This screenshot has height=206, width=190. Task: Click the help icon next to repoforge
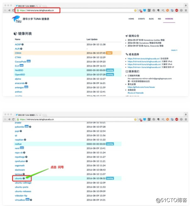[26, 157]
